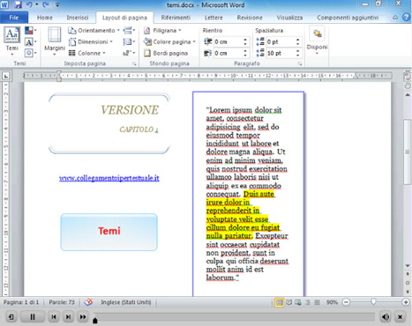412x326 pixels.
Task: Open Paragrafo dialog launcher
Action: point(300,63)
